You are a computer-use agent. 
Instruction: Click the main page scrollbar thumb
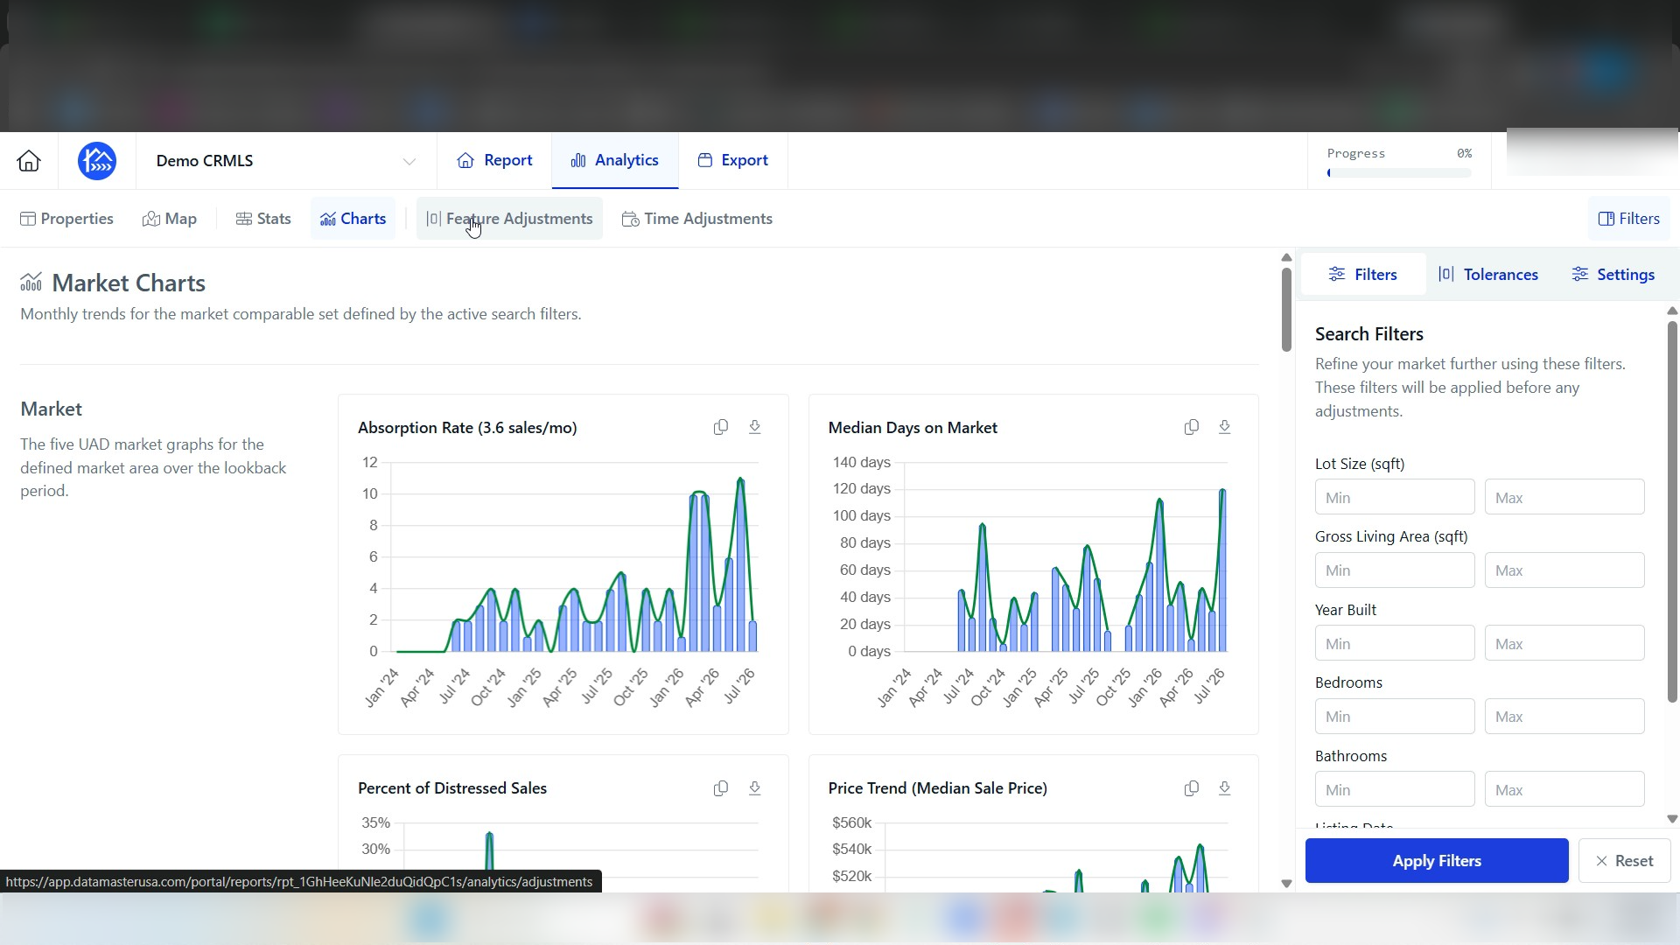coord(1286,310)
